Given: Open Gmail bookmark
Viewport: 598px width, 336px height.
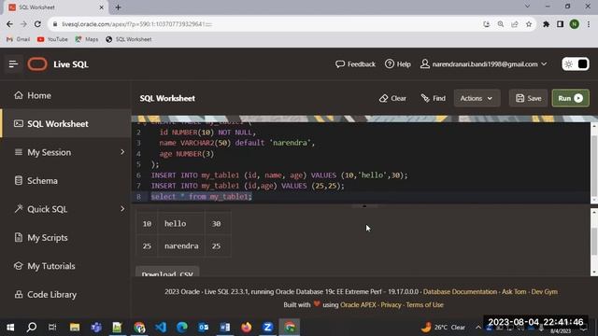Looking at the screenshot, I should click(x=18, y=39).
